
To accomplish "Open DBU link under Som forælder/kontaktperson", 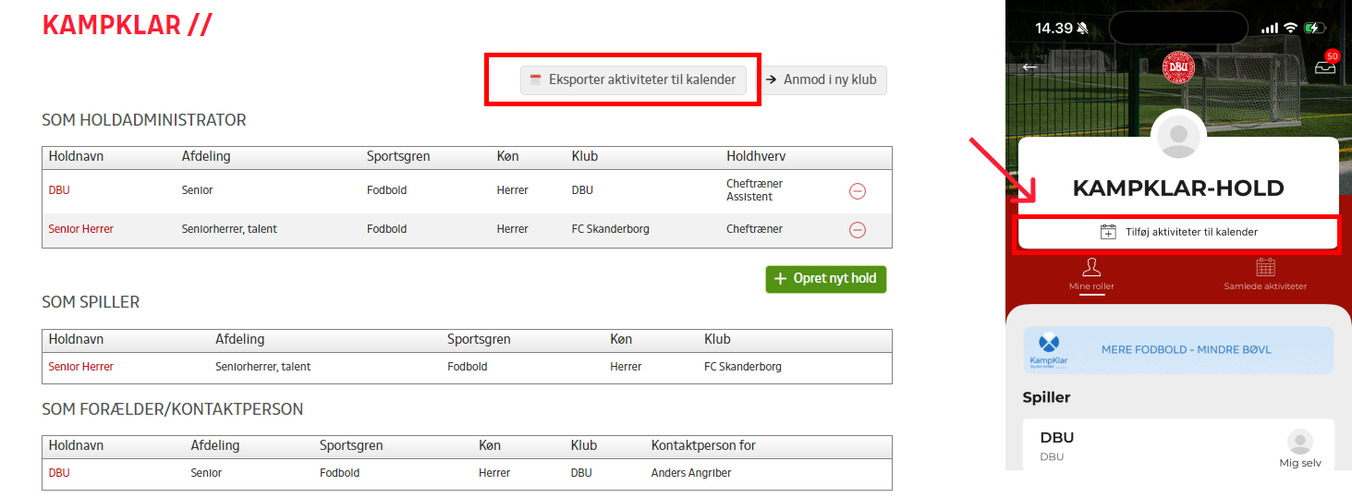I will [59, 473].
